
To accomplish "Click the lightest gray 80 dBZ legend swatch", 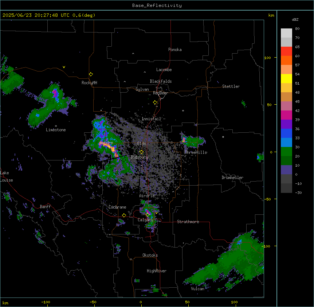I will pos(286,33).
